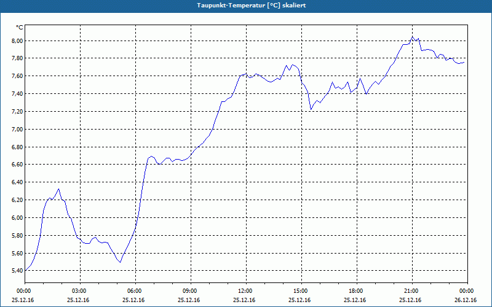Select the 5,60 y-axis value
The image size is (492, 307).
coord(18,253)
